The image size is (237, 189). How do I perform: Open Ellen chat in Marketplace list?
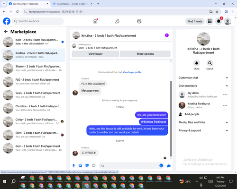coord(33,135)
